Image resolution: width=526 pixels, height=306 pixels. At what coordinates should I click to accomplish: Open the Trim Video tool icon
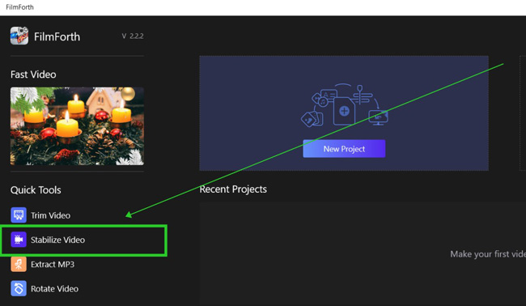[x=19, y=215]
